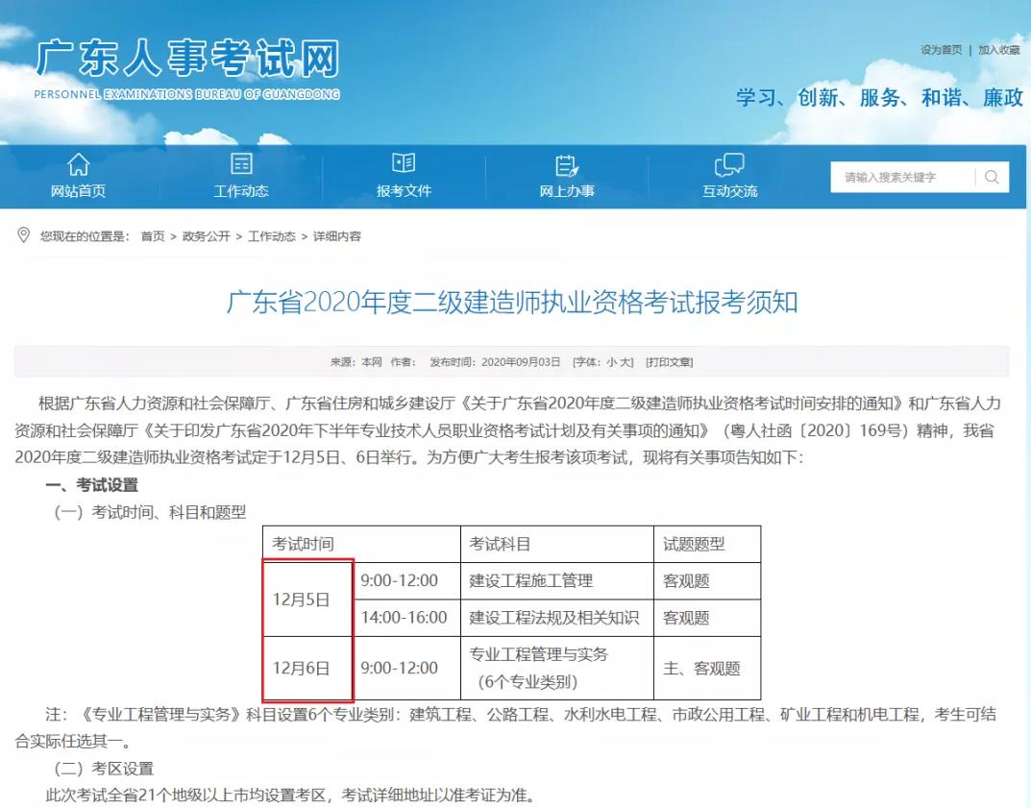
Task: Click the 12月5日 cell in exam table
Action: tap(301, 600)
